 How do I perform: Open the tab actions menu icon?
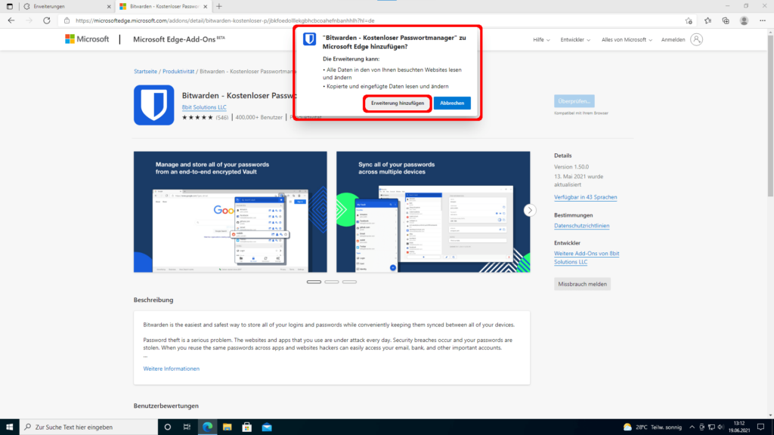(x=9, y=6)
